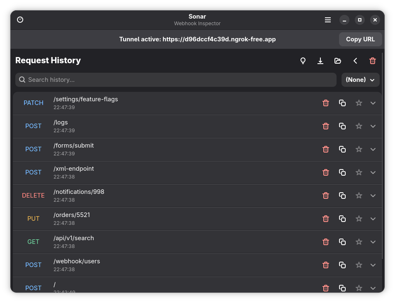Delete the /logs request
The image size is (395, 303).
326,126
